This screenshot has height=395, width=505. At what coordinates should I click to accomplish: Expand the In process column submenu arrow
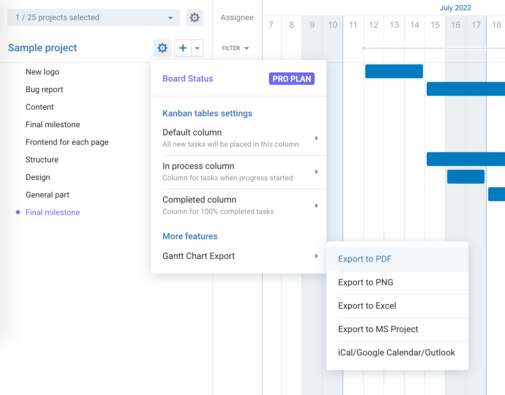tap(317, 172)
